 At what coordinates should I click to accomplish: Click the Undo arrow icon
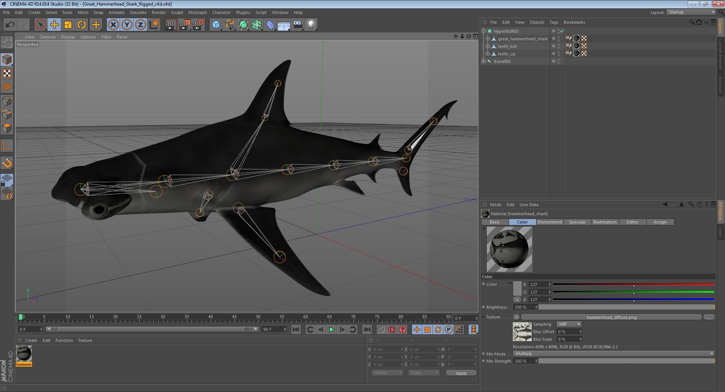(10, 25)
